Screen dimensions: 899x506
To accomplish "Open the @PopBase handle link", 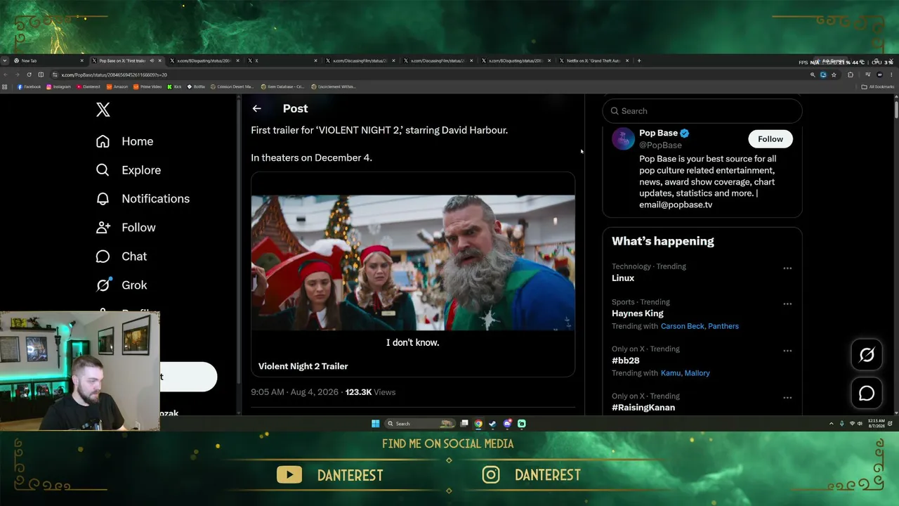I will point(660,145).
